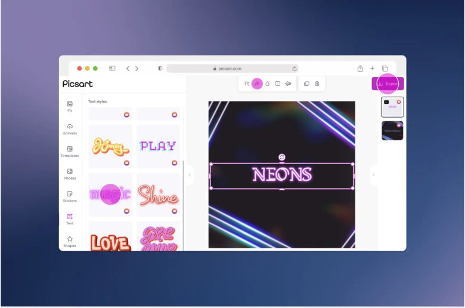Open the Fit tool in sidebar
Screen dimensions: 465x308
pos(70,106)
